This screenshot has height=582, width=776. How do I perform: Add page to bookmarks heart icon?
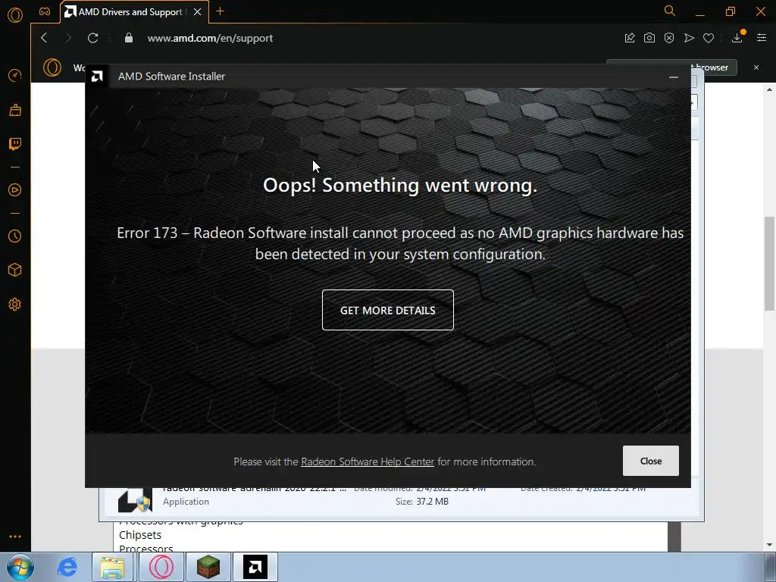(x=709, y=38)
